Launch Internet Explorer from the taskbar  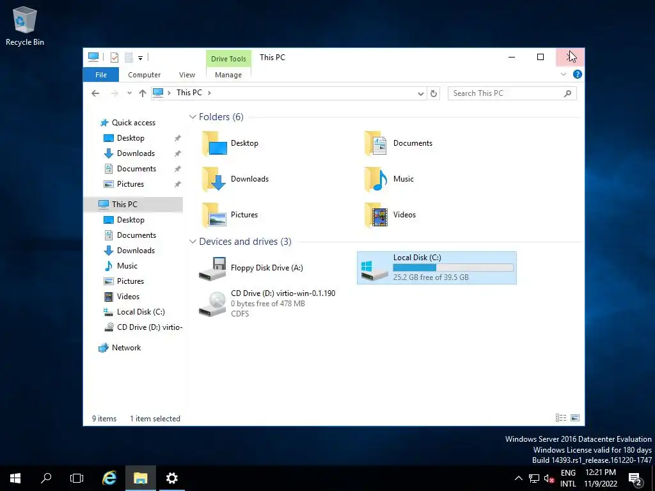pyautogui.click(x=109, y=478)
